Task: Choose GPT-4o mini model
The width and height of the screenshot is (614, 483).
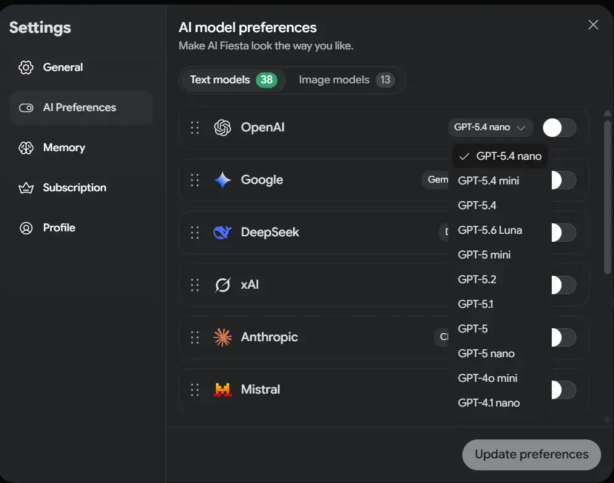Action: point(500,378)
